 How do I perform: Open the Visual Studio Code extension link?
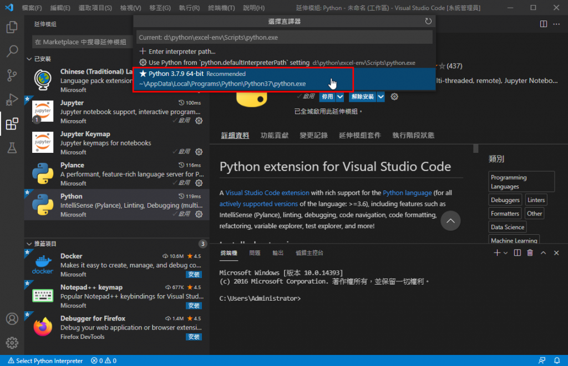(x=267, y=193)
